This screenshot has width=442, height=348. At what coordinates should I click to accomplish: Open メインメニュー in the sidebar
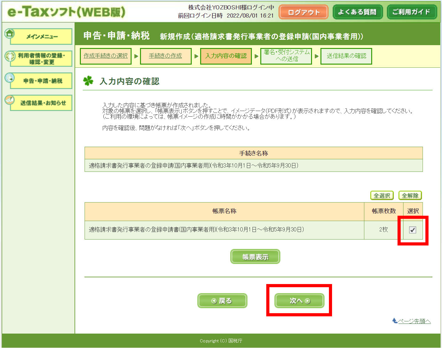click(41, 37)
